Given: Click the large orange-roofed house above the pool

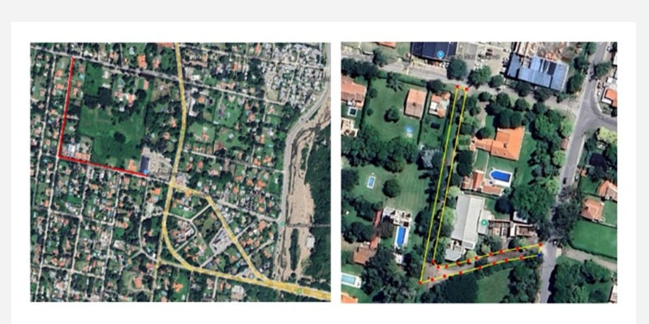Looking at the screenshot, I should [x=501, y=143].
